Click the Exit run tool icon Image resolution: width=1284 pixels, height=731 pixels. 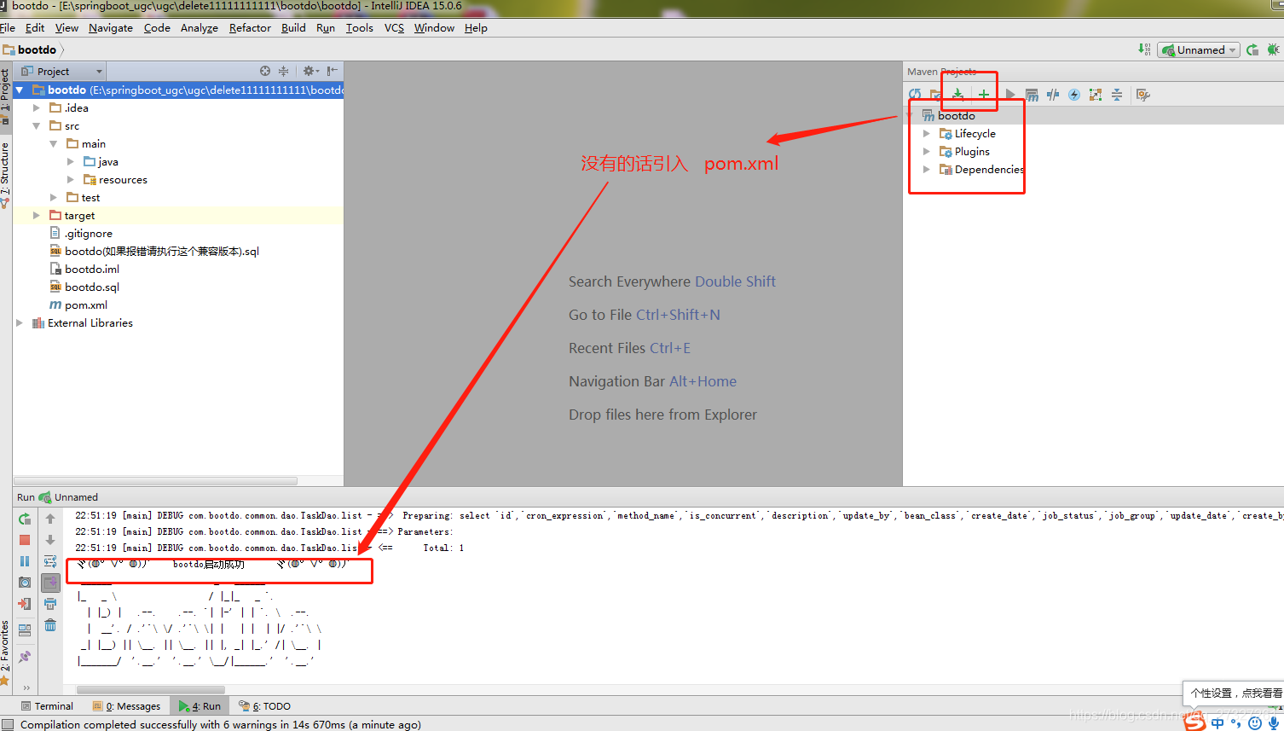(25, 604)
